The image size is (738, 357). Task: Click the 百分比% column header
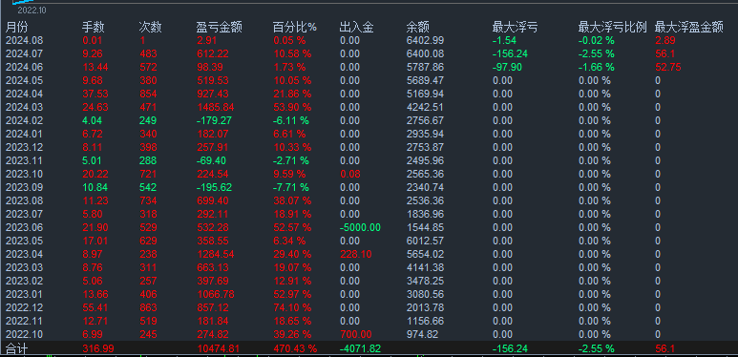click(295, 28)
